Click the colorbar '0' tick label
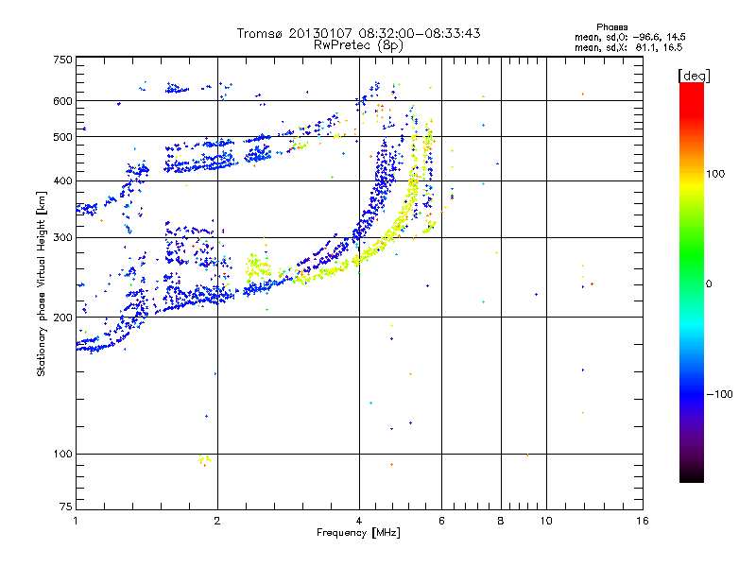 (x=709, y=284)
